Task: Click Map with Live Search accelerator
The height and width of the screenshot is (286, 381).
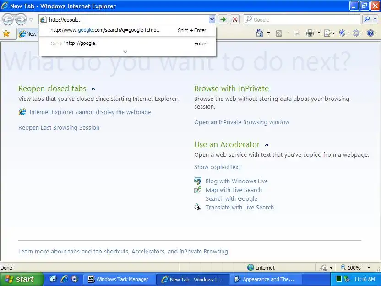Action: point(234,190)
